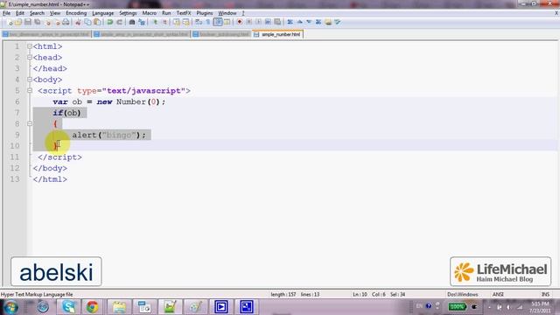Open the Edit menu
Image resolution: width=560 pixels, height=315 pixels.
point(20,13)
